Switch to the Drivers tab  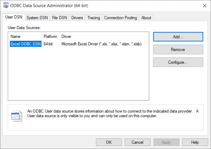click(77, 18)
